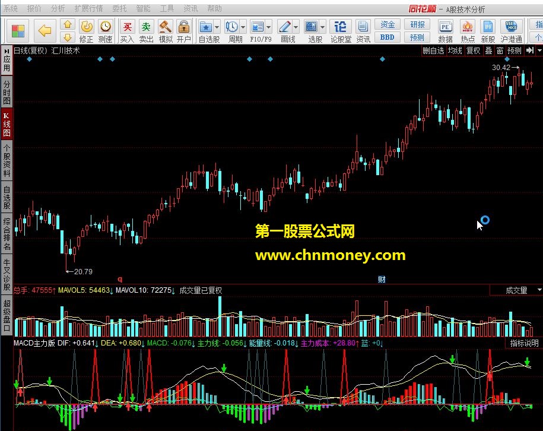Open the 系统 menu
Screen dimensions: 543x431
click(x=11, y=8)
